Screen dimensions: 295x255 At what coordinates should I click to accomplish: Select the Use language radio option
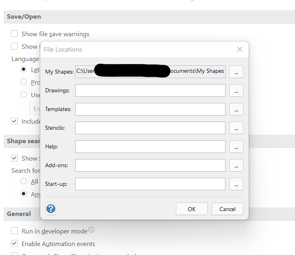pyautogui.click(x=24, y=94)
